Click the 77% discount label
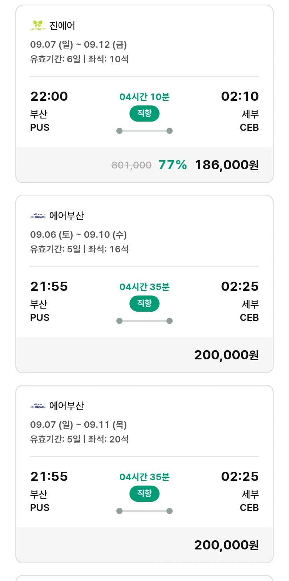This screenshot has width=289, height=581. coord(173,165)
